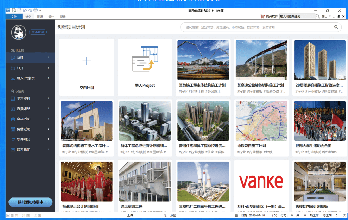Open the 通风空调工程 template thumbnail
348x220 pixels.
pyautogui.click(x=145, y=182)
